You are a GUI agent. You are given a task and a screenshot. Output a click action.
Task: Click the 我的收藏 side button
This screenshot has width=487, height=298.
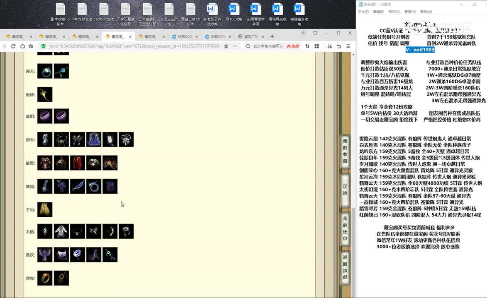point(345,151)
